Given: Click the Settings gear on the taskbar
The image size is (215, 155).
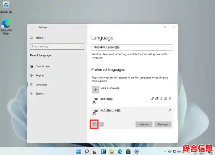Looking at the screenshot, I should coord(136,152).
